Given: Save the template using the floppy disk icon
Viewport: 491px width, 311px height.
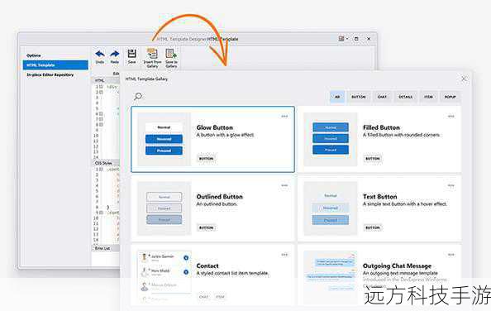Looking at the screenshot, I should click(x=131, y=57).
